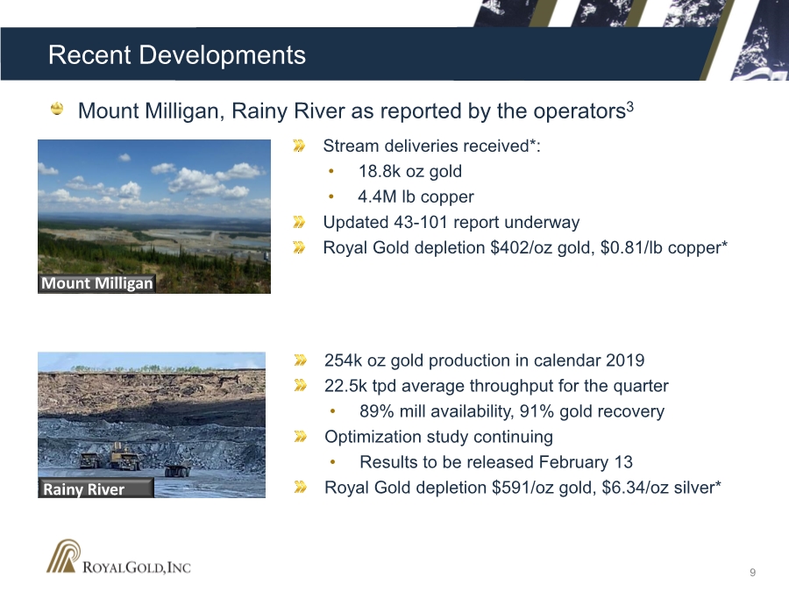Click the superscript 3 footnote after operators
Viewport: 789px width, 592px height.
tap(630, 106)
